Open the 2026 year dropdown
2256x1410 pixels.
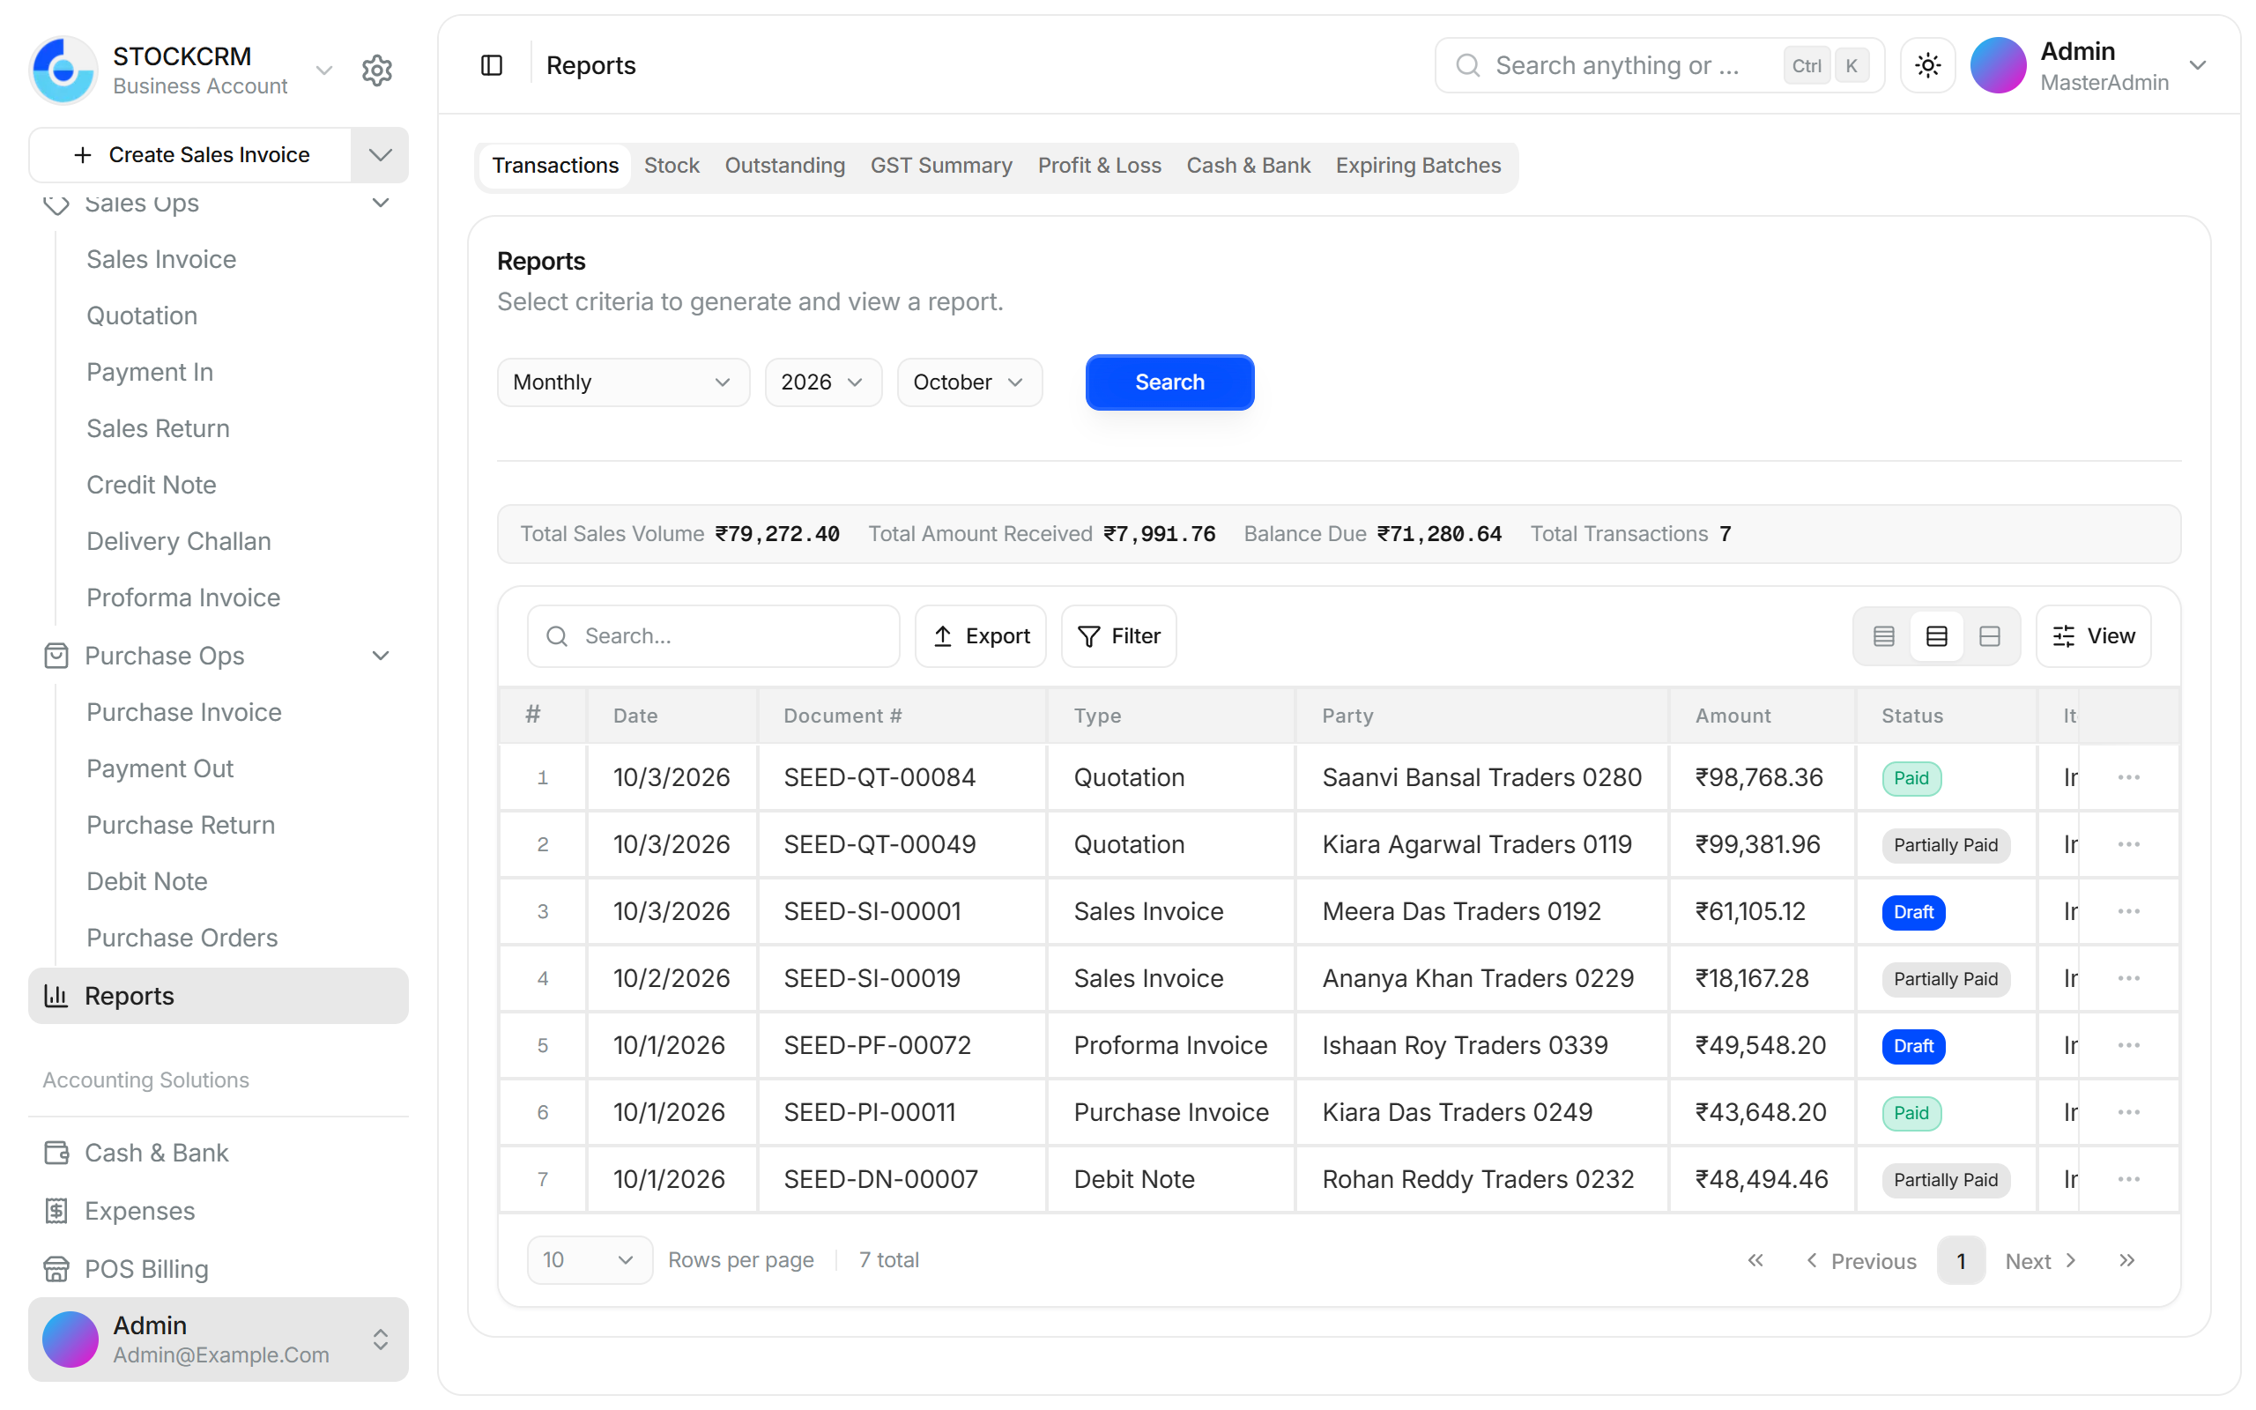(x=823, y=382)
